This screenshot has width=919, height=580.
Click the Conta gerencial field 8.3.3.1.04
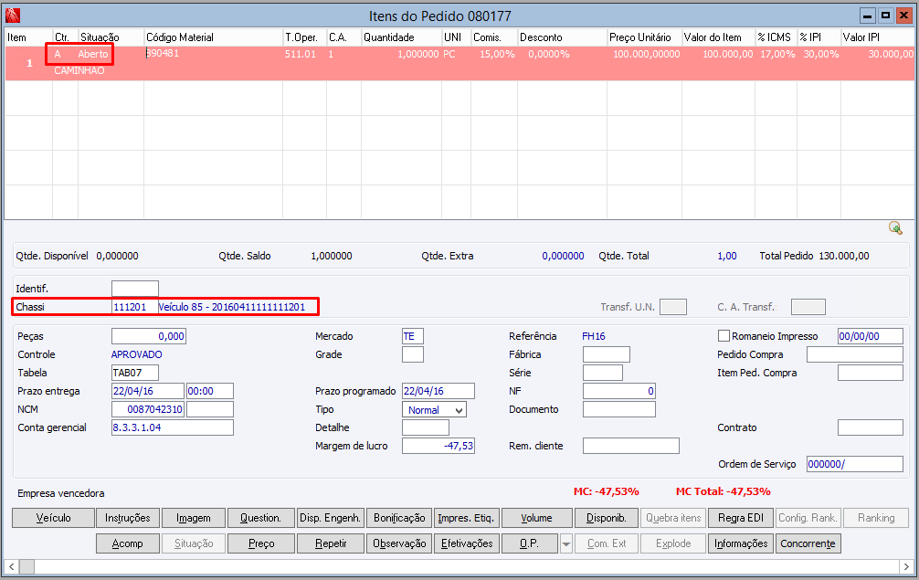(173, 427)
